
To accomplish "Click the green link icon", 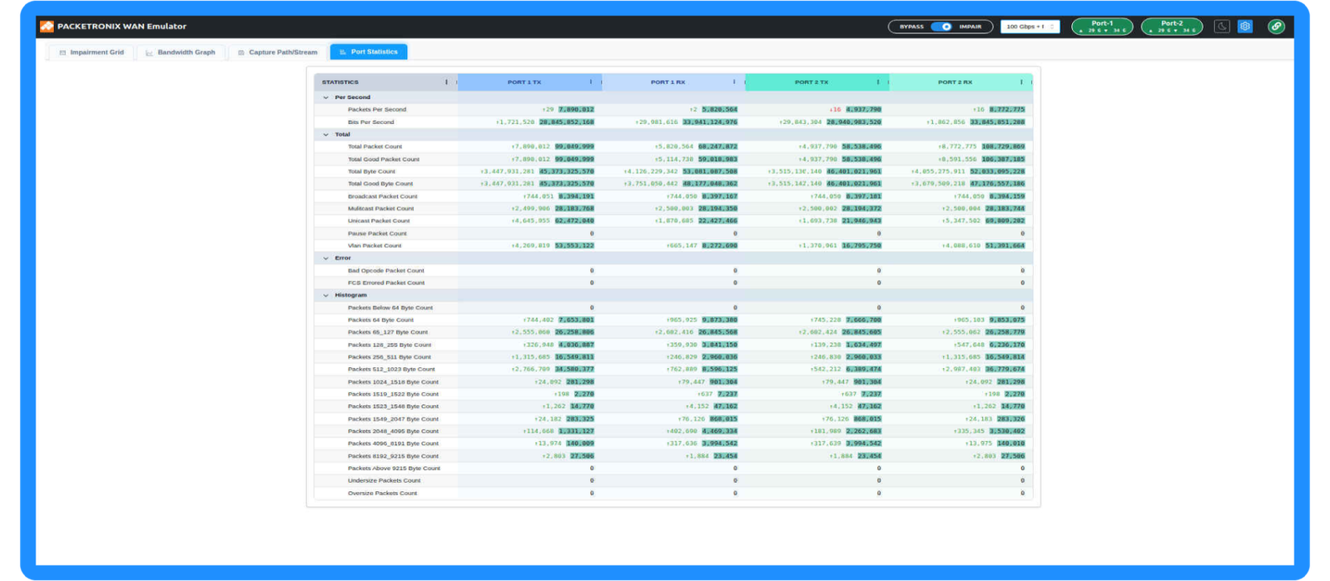I will coord(1276,27).
